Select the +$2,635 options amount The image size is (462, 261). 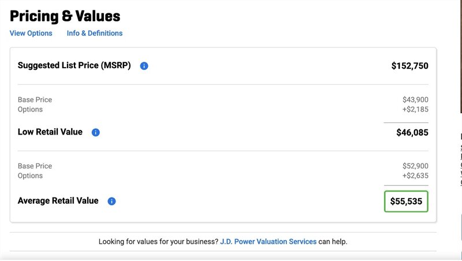pos(414,176)
